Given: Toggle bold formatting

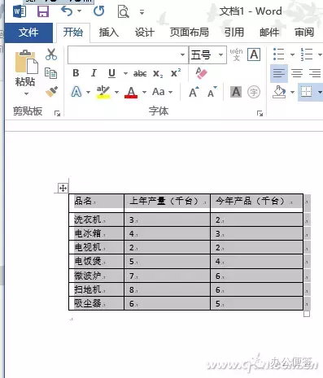Looking at the screenshot, I should pos(76,73).
